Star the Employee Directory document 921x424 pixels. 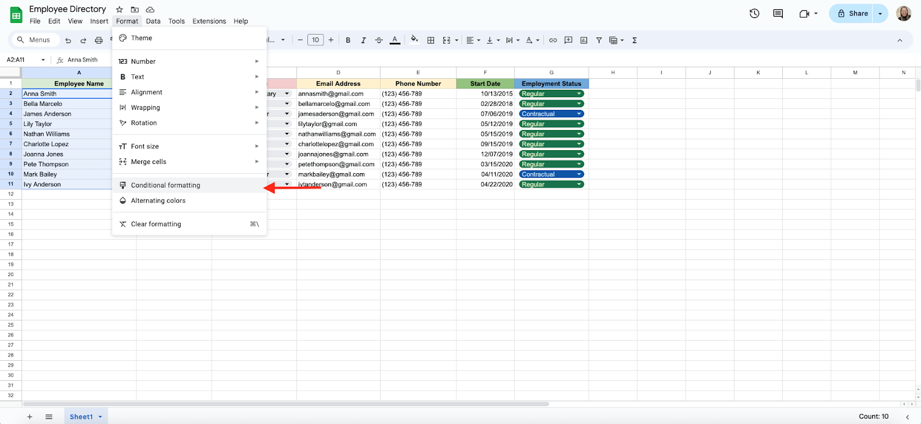(x=119, y=9)
